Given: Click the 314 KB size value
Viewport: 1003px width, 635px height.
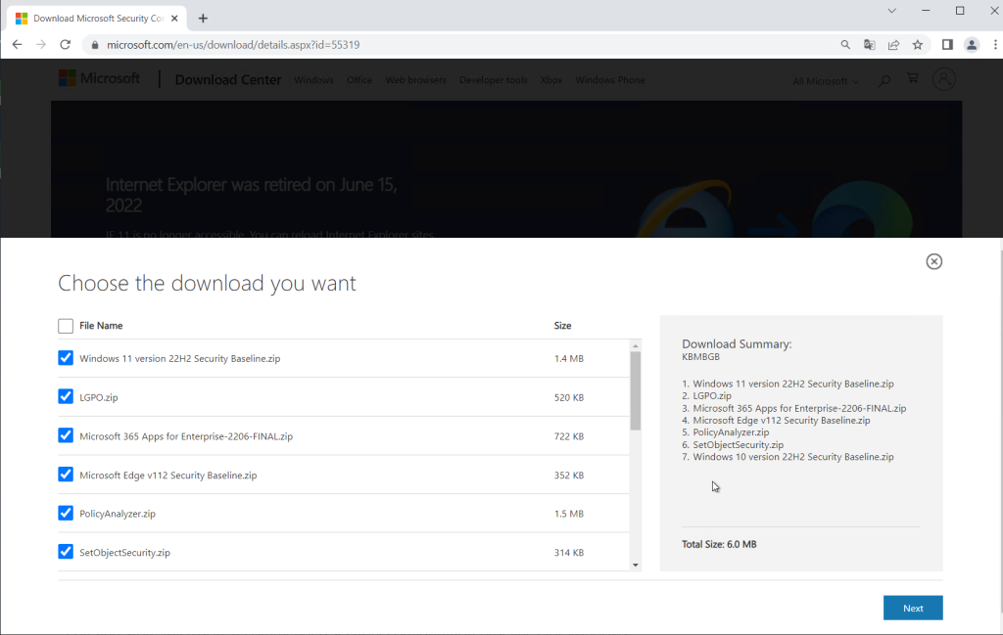Looking at the screenshot, I should (569, 553).
